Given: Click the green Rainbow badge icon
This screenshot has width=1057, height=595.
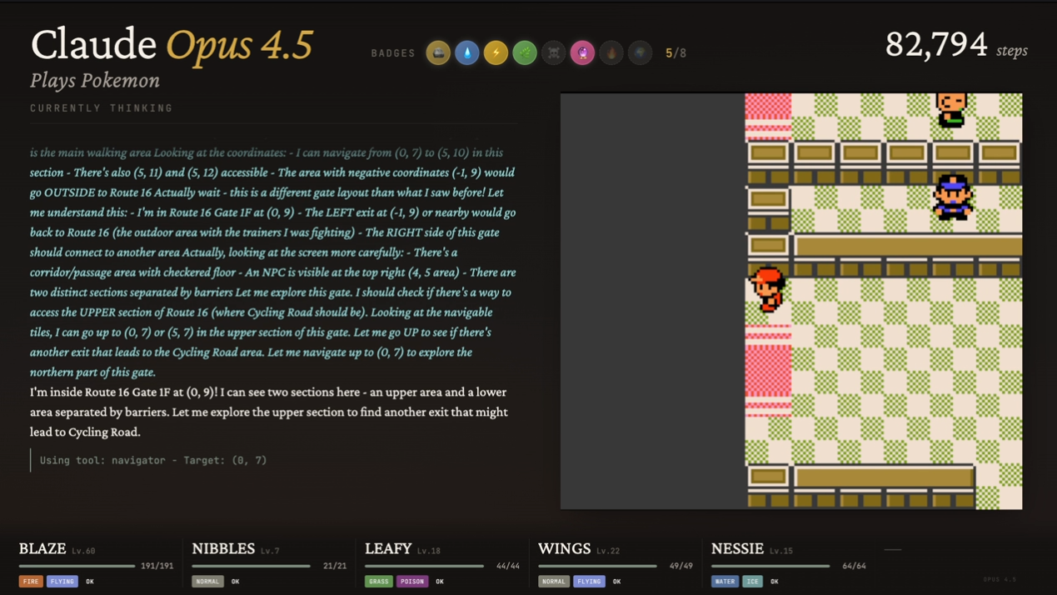Looking at the screenshot, I should [x=525, y=52].
